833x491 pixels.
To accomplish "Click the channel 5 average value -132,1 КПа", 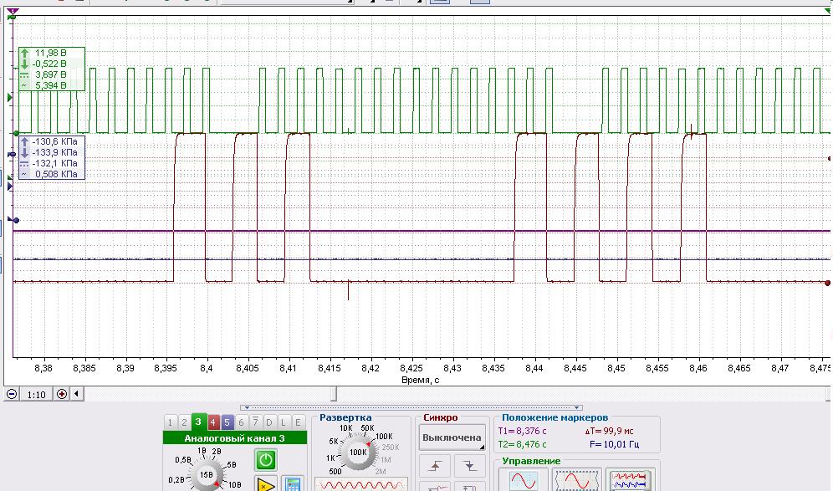I will pyautogui.click(x=54, y=163).
